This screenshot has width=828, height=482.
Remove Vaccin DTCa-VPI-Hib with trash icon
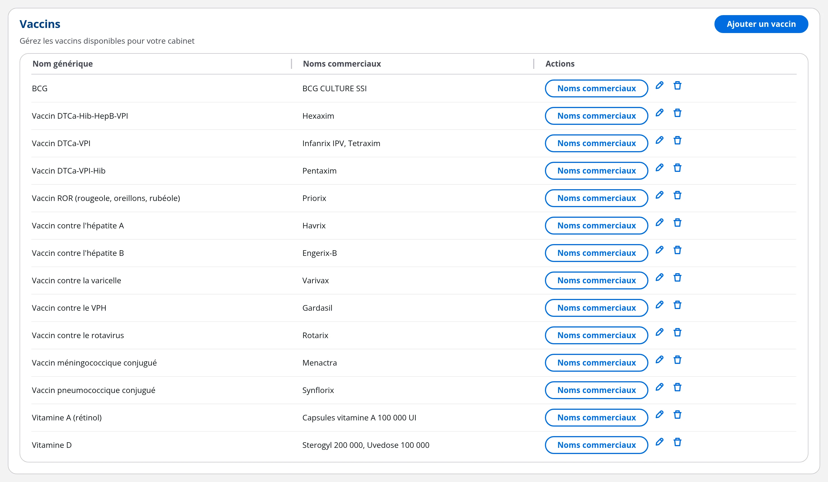point(677,168)
